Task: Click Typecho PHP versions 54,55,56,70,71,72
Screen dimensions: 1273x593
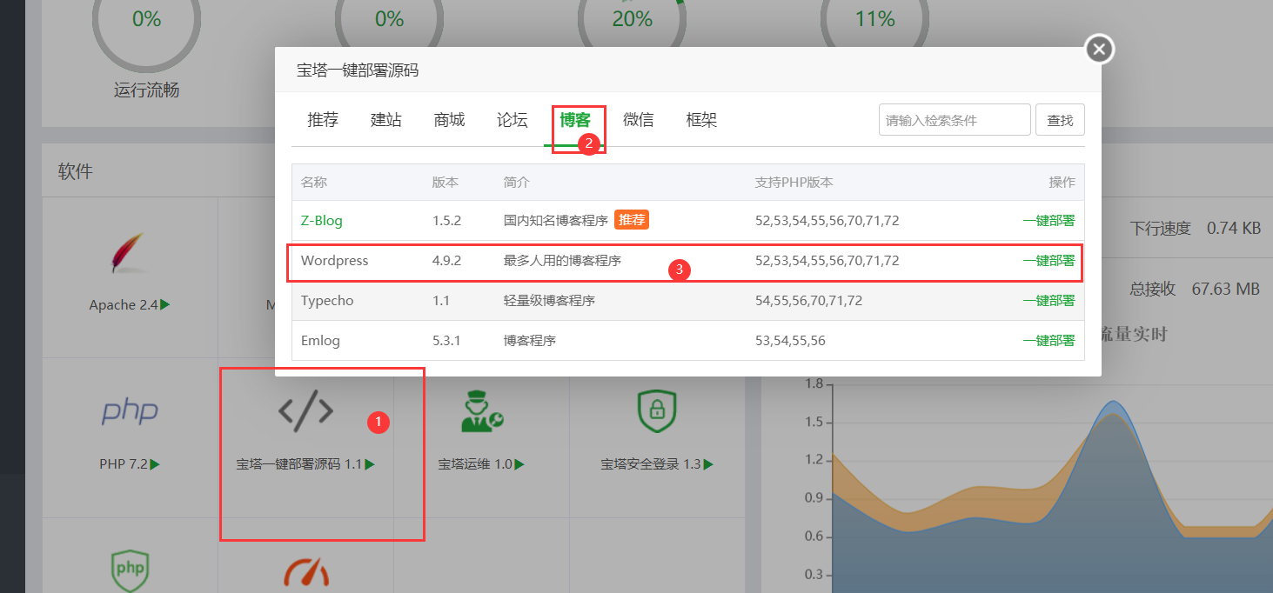Action: [808, 301]
